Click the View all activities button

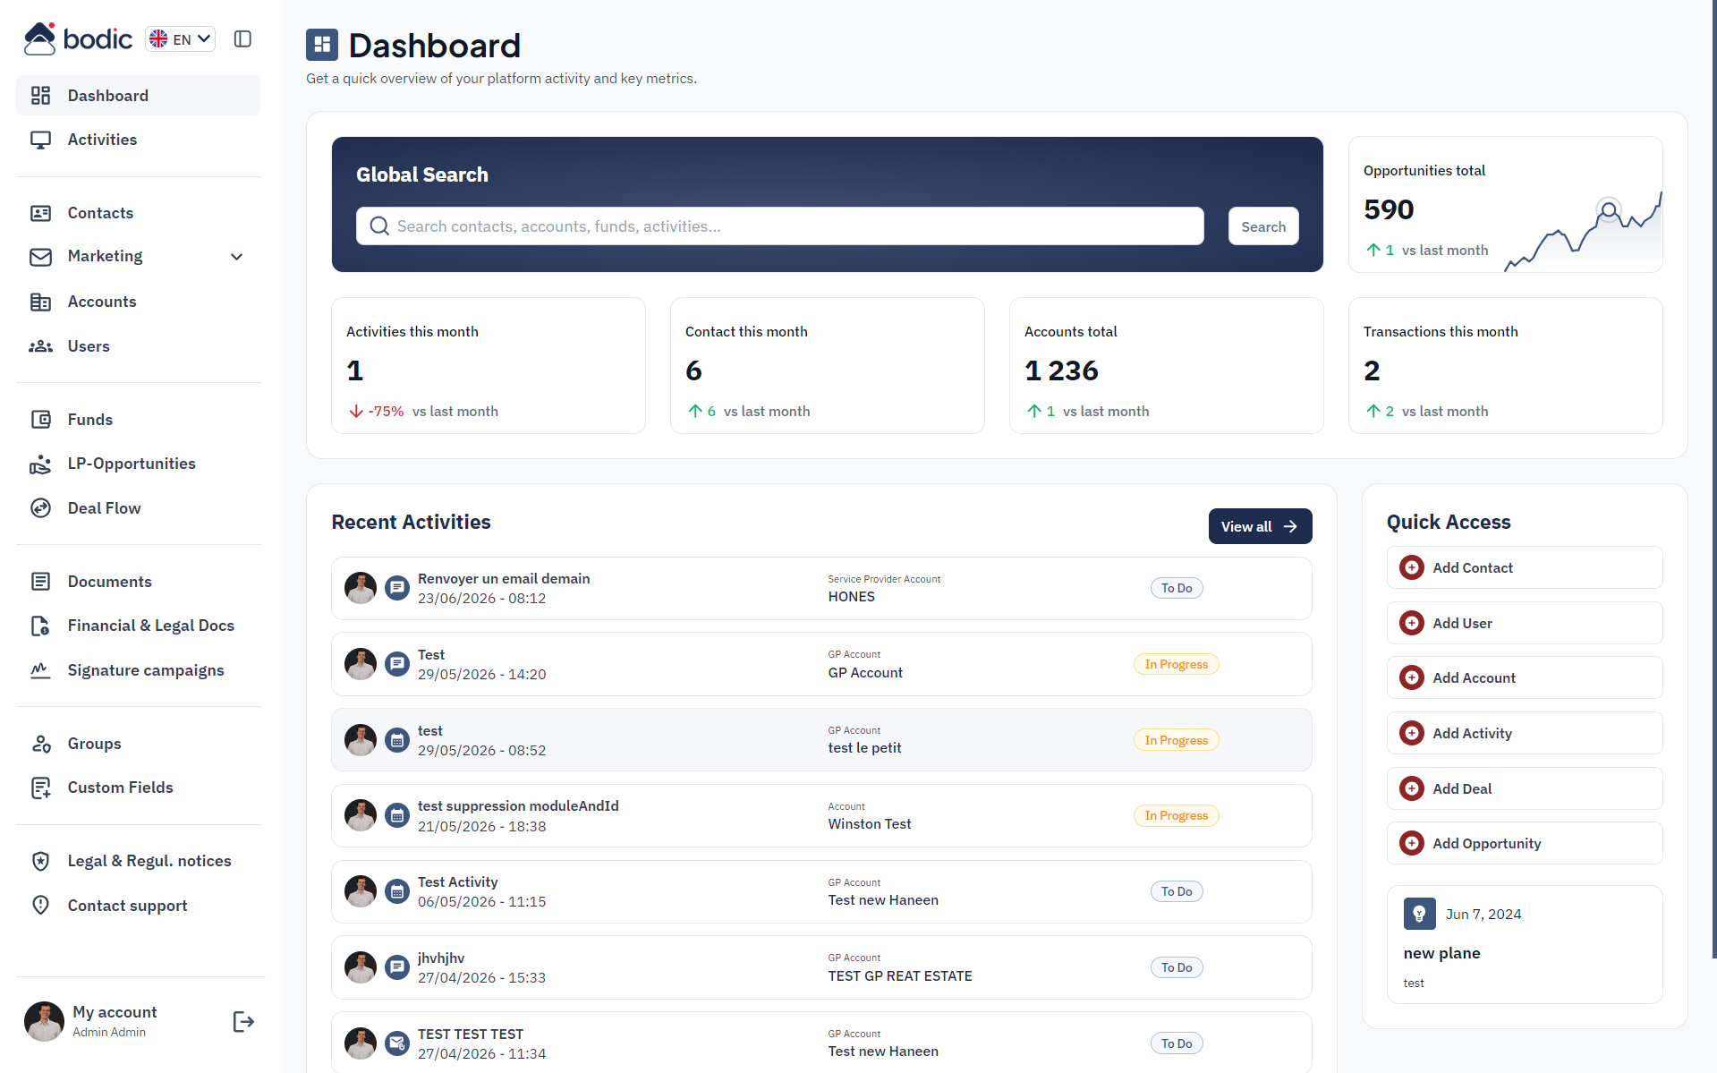pos(1260,526)
